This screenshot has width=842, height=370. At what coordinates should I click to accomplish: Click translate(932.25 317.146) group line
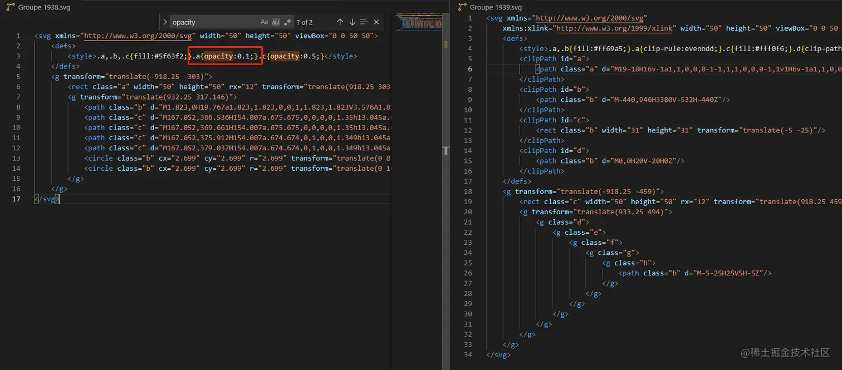(x=152, y=97)
